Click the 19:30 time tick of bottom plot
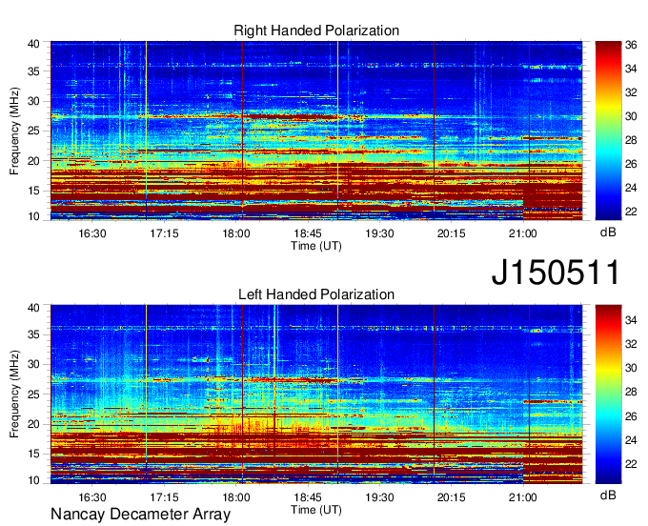 (379, 497)
